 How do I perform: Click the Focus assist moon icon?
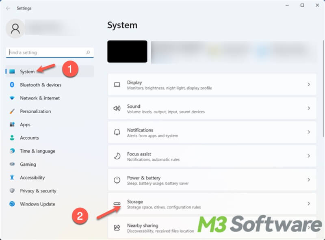pyautogui.click(x=117, y=156)
